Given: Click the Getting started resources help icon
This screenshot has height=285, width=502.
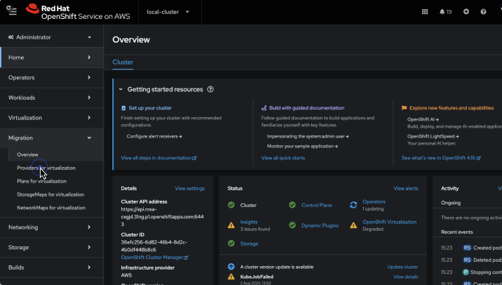Looking at the screenshot, I should click(x=210, y=90).
